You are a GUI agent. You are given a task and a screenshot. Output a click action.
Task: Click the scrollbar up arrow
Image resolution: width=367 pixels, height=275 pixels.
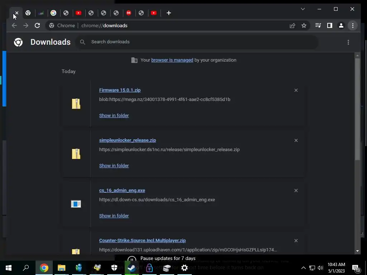click(357, 56)
